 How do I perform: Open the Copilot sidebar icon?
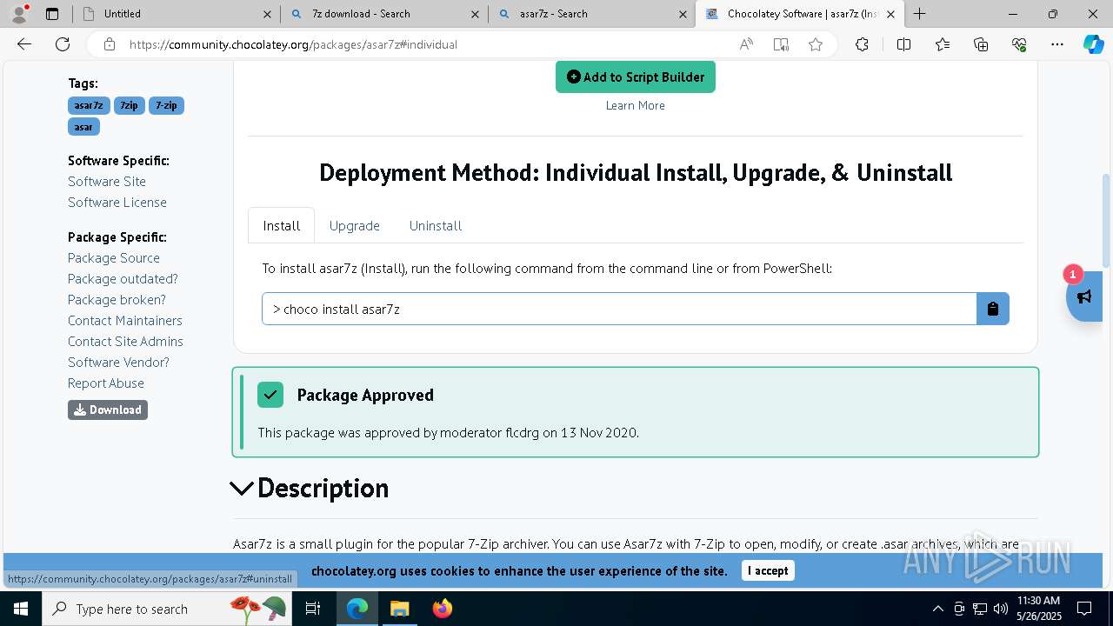tap(1094, 44)
